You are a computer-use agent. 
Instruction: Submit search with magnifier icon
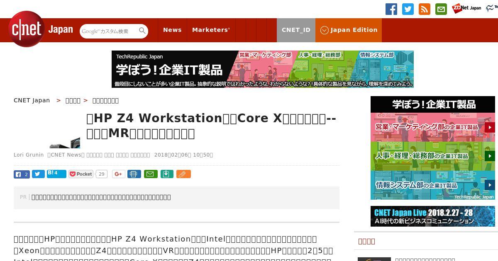coord(142,31)
